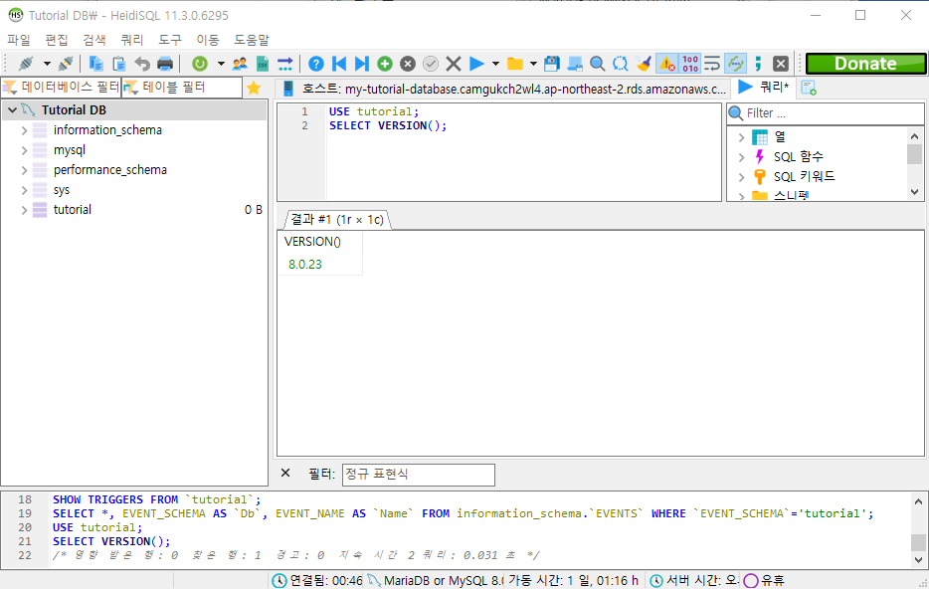
Task: Expand the tutorial database tree node
Action: pyautogui.click(x=25, y=210)
